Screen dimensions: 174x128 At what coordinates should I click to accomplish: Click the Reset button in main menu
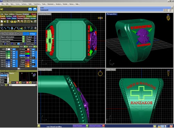pyautogui.click(x=34, y=14)
